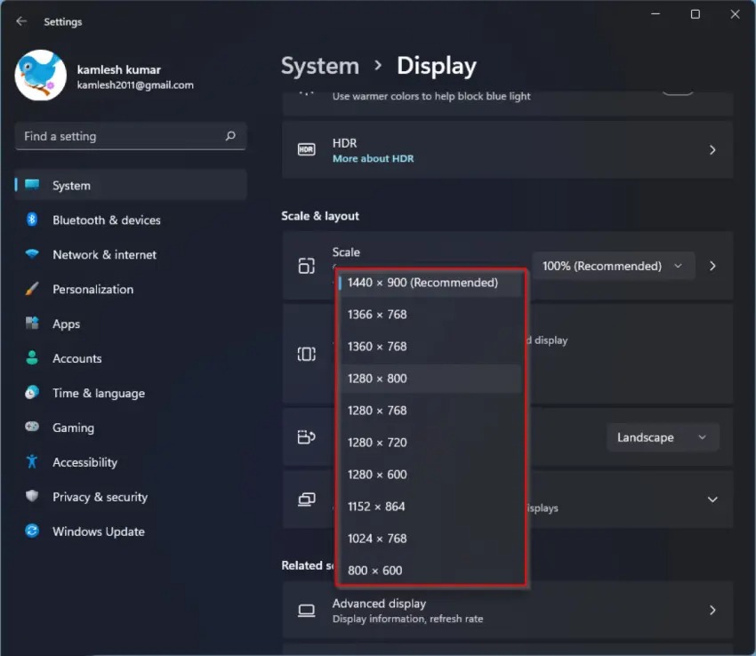Click the kamlesh kumar profile picture
This screenshot has width=756, height=656.
39,76
